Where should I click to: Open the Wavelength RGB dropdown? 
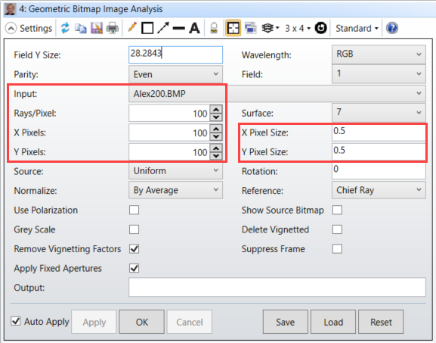pos(379,54)
